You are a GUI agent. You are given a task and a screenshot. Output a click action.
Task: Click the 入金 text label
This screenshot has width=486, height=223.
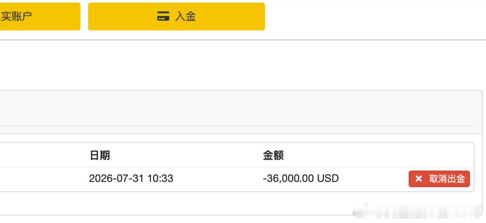(x=185, y=17)
